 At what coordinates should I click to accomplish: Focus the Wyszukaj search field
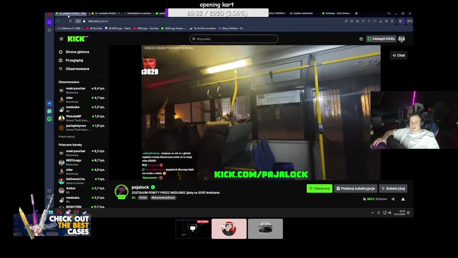pos(234,39)
